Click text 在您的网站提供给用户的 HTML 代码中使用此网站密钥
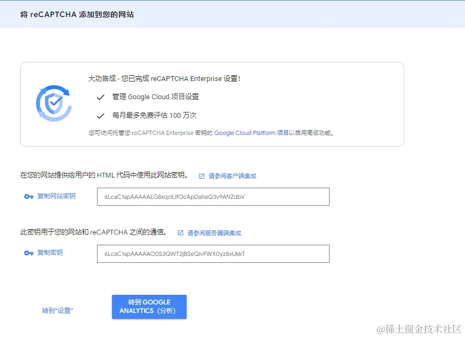This screenshot has width=465, height=338. (104, 175)
